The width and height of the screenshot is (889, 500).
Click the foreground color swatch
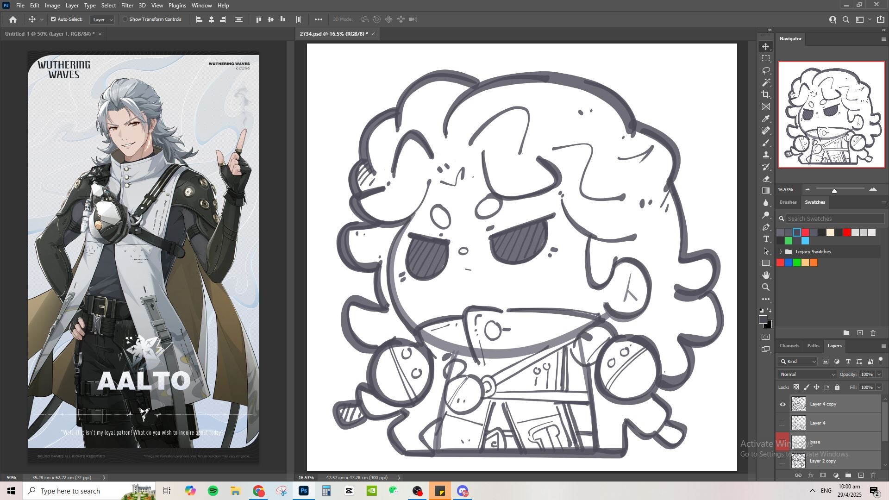coord(763,319)
